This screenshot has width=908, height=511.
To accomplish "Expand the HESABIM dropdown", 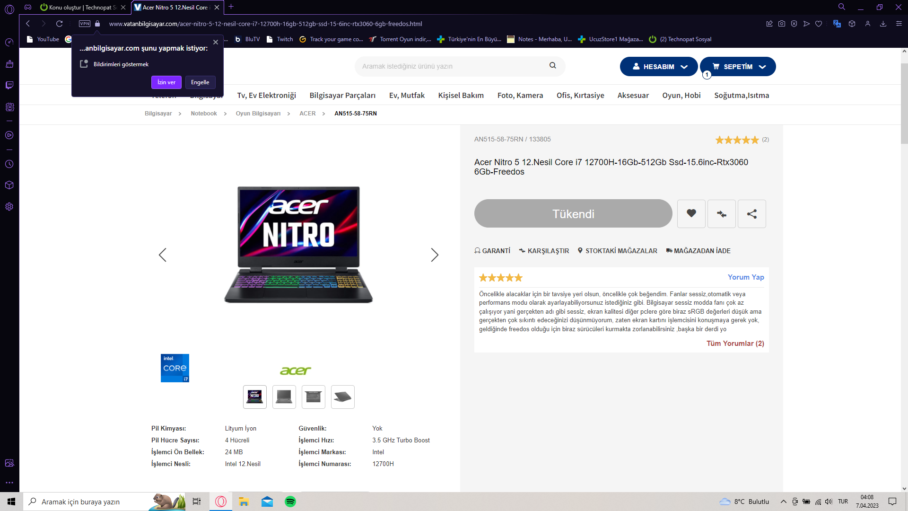I will click(x=659, y=67).
